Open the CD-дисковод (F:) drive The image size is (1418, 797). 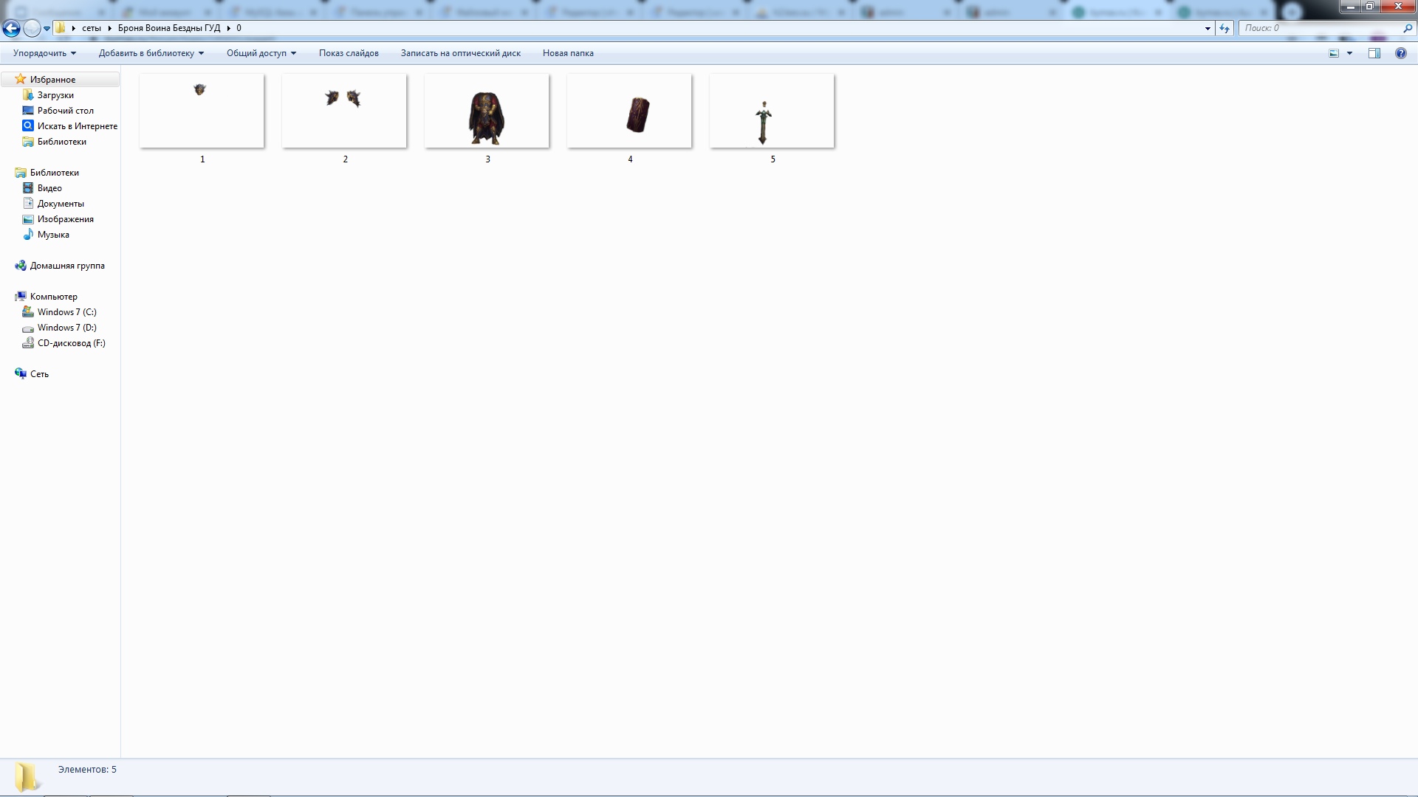click(x=71, y=343)
